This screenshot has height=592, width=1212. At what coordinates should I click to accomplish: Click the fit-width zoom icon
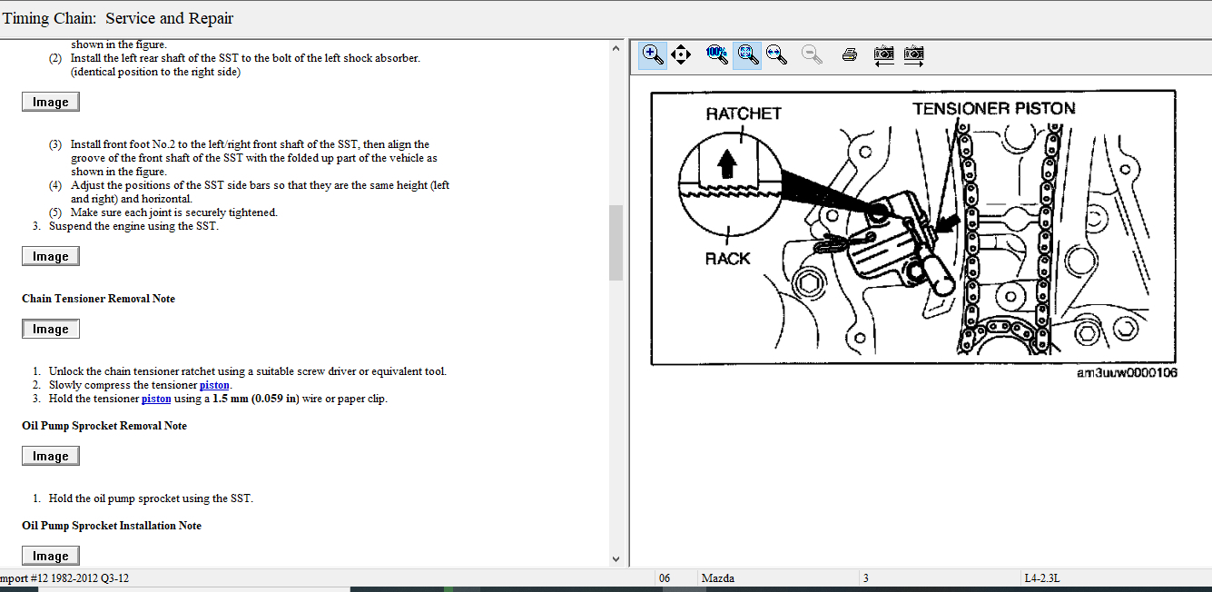click(x=776, y=54)
